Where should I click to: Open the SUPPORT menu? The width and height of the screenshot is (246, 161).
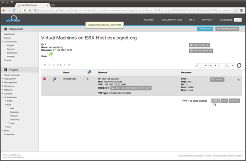[207, 20]
